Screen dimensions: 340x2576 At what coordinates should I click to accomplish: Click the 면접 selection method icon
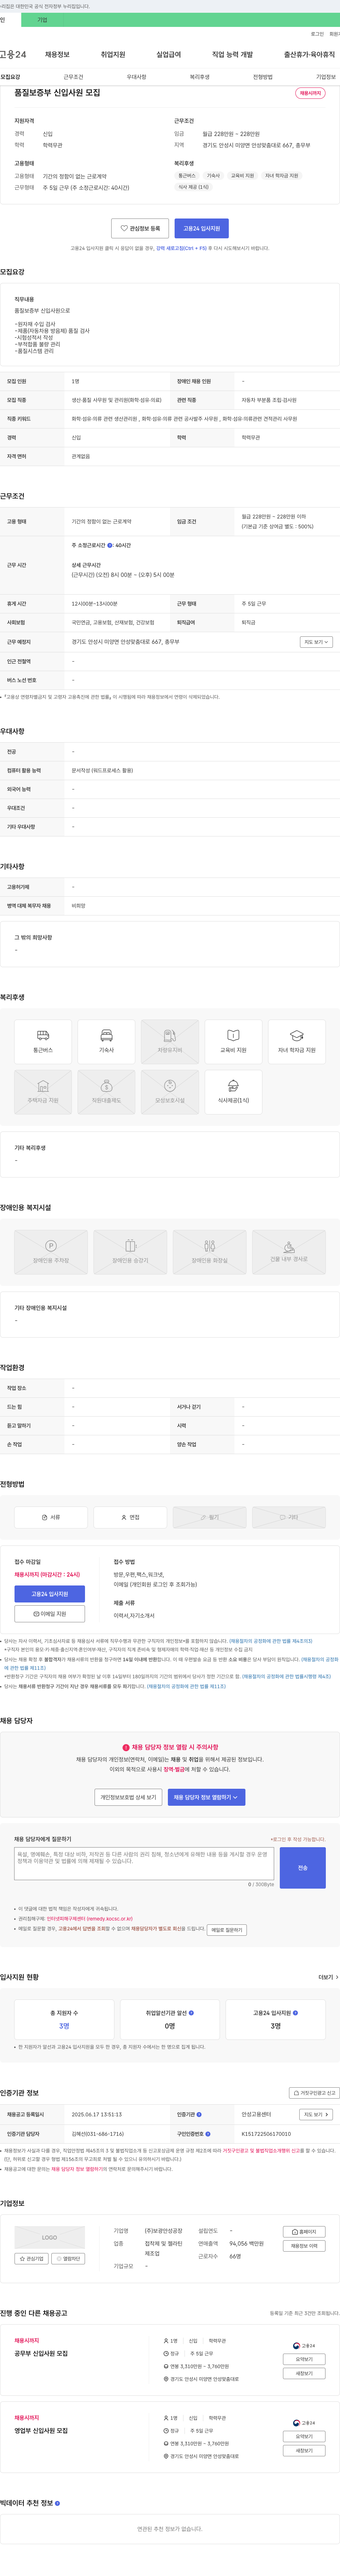124,1517
